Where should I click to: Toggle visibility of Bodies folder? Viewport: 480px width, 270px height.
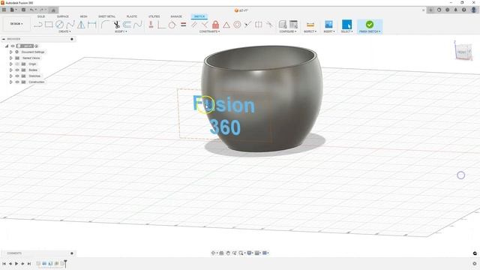pos(17,70)
